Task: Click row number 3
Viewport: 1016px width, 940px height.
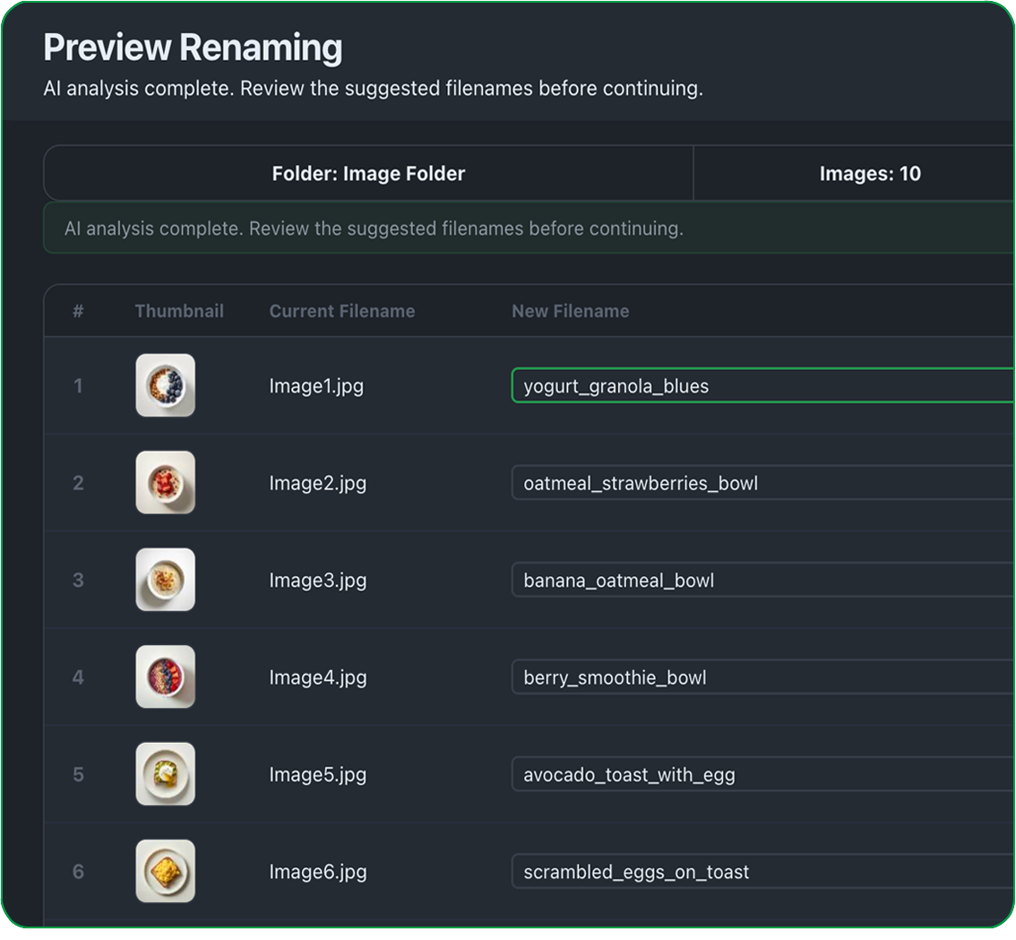Action: pyautogui.click(x=78, y=580)
